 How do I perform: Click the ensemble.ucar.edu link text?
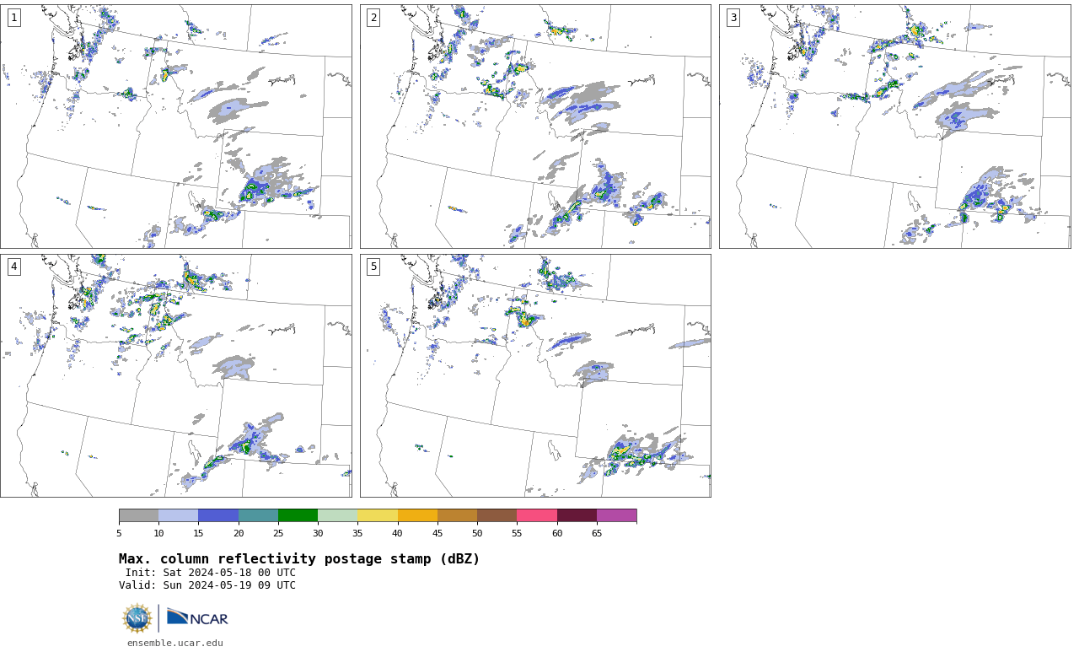tap(175, 643)
